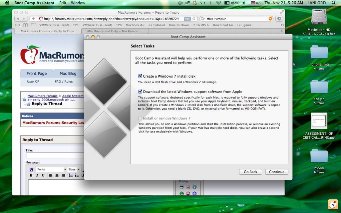Open 'Macbook Air ...es Tutorial' bookmark
Viewport: 341px width, 213px height.
[x=145, y=25]
